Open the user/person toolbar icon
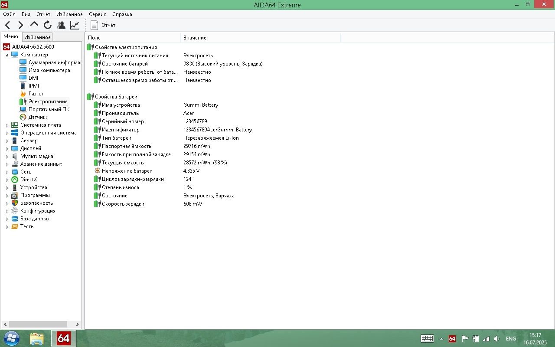Image resolution: width=555 pixels, height=347 pixels. click(x=61, y=25)
